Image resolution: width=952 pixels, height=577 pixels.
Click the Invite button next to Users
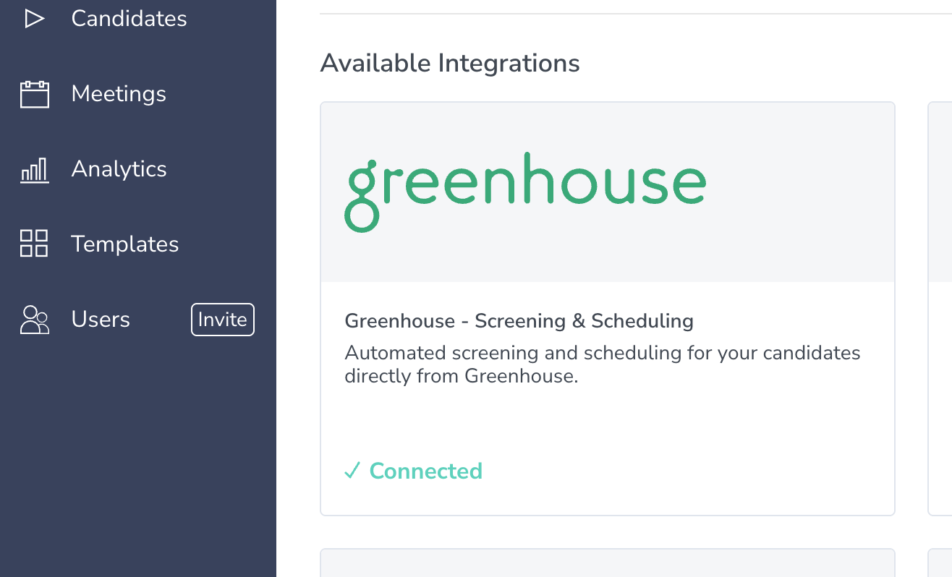click(223, 320)
